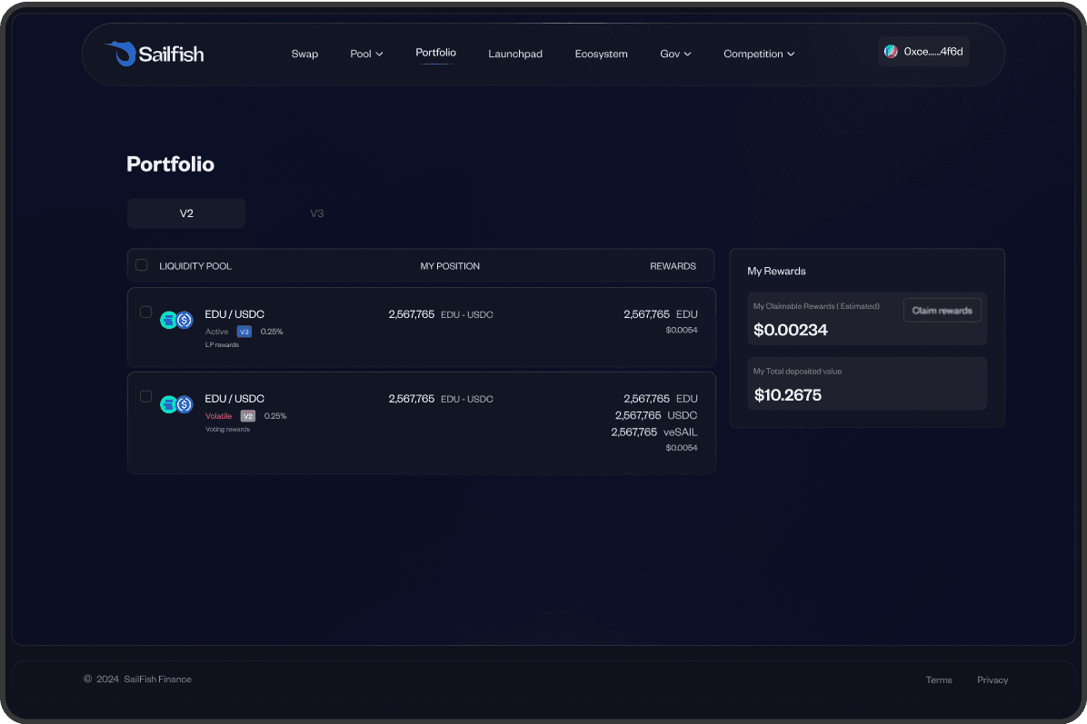This screenshot has height=724, width=1087.
Task: Click the wallet avatar icon
Action: pyautogui.click(x=891, y=52)
